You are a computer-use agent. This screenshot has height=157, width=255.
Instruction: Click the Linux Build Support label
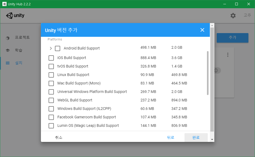(x=73, y=75)
